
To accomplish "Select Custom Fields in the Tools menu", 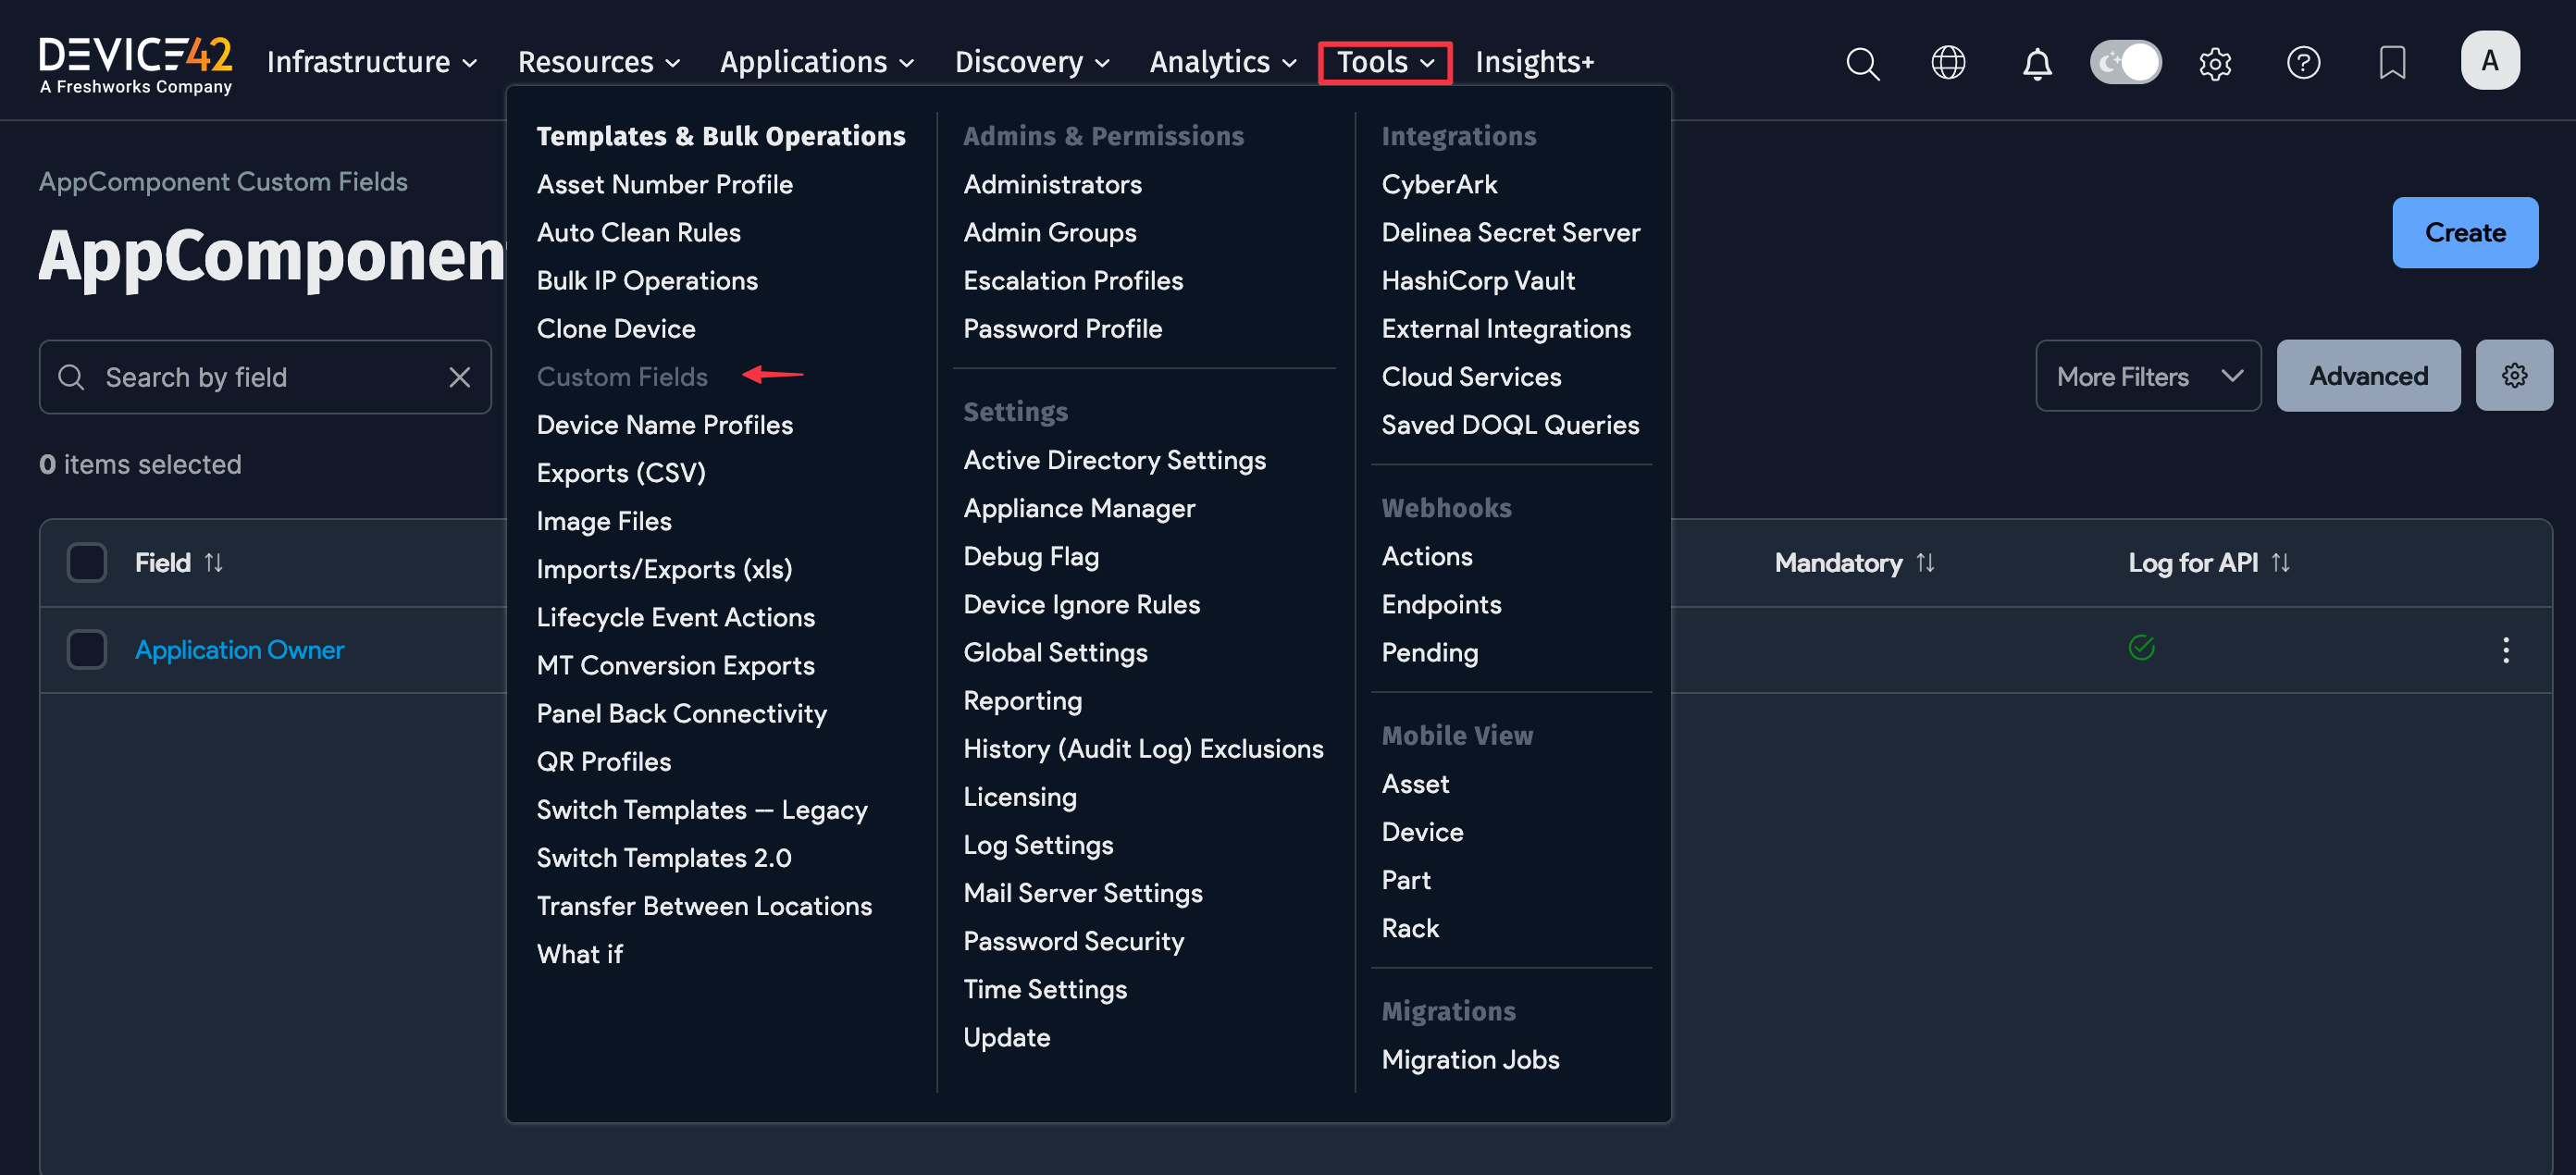I will (x=622, y=376).
